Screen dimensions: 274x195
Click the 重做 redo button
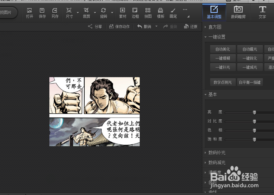click(170, 27)
